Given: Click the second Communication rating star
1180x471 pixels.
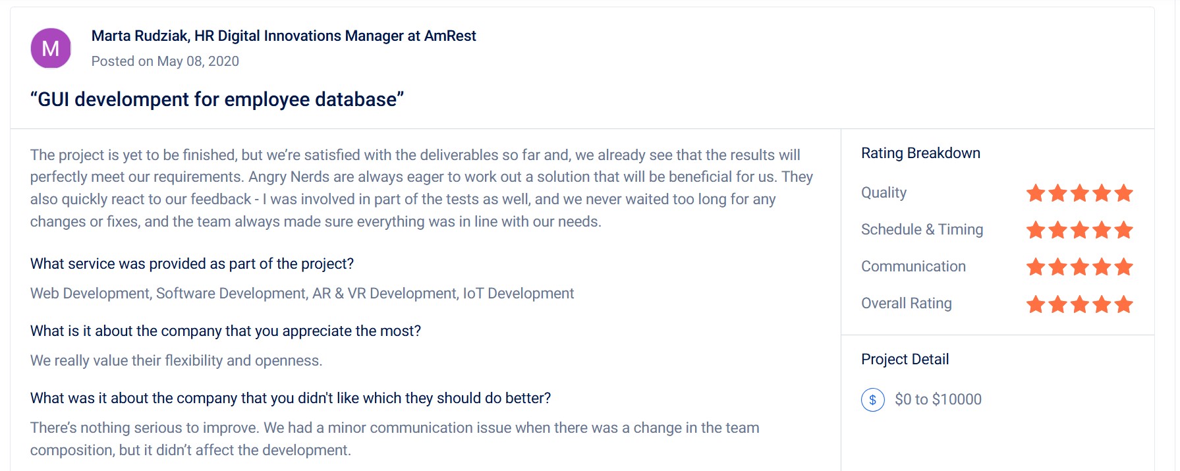Looking at the screenshot, I should point(1057,267).
